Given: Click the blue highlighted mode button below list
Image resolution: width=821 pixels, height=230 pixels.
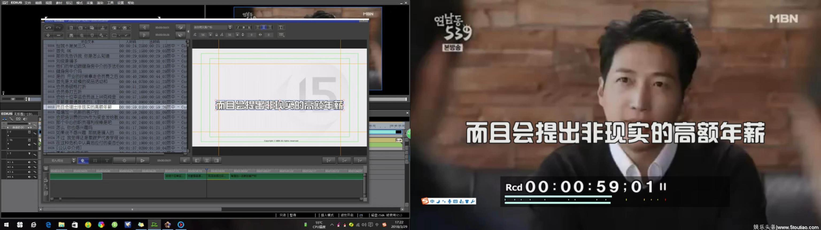Looking at the screenshot, I should pos(83,161).
